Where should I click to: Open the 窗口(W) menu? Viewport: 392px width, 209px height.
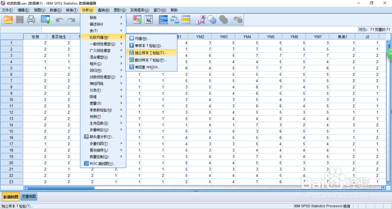pyautogui.click(x=160, y=10)
